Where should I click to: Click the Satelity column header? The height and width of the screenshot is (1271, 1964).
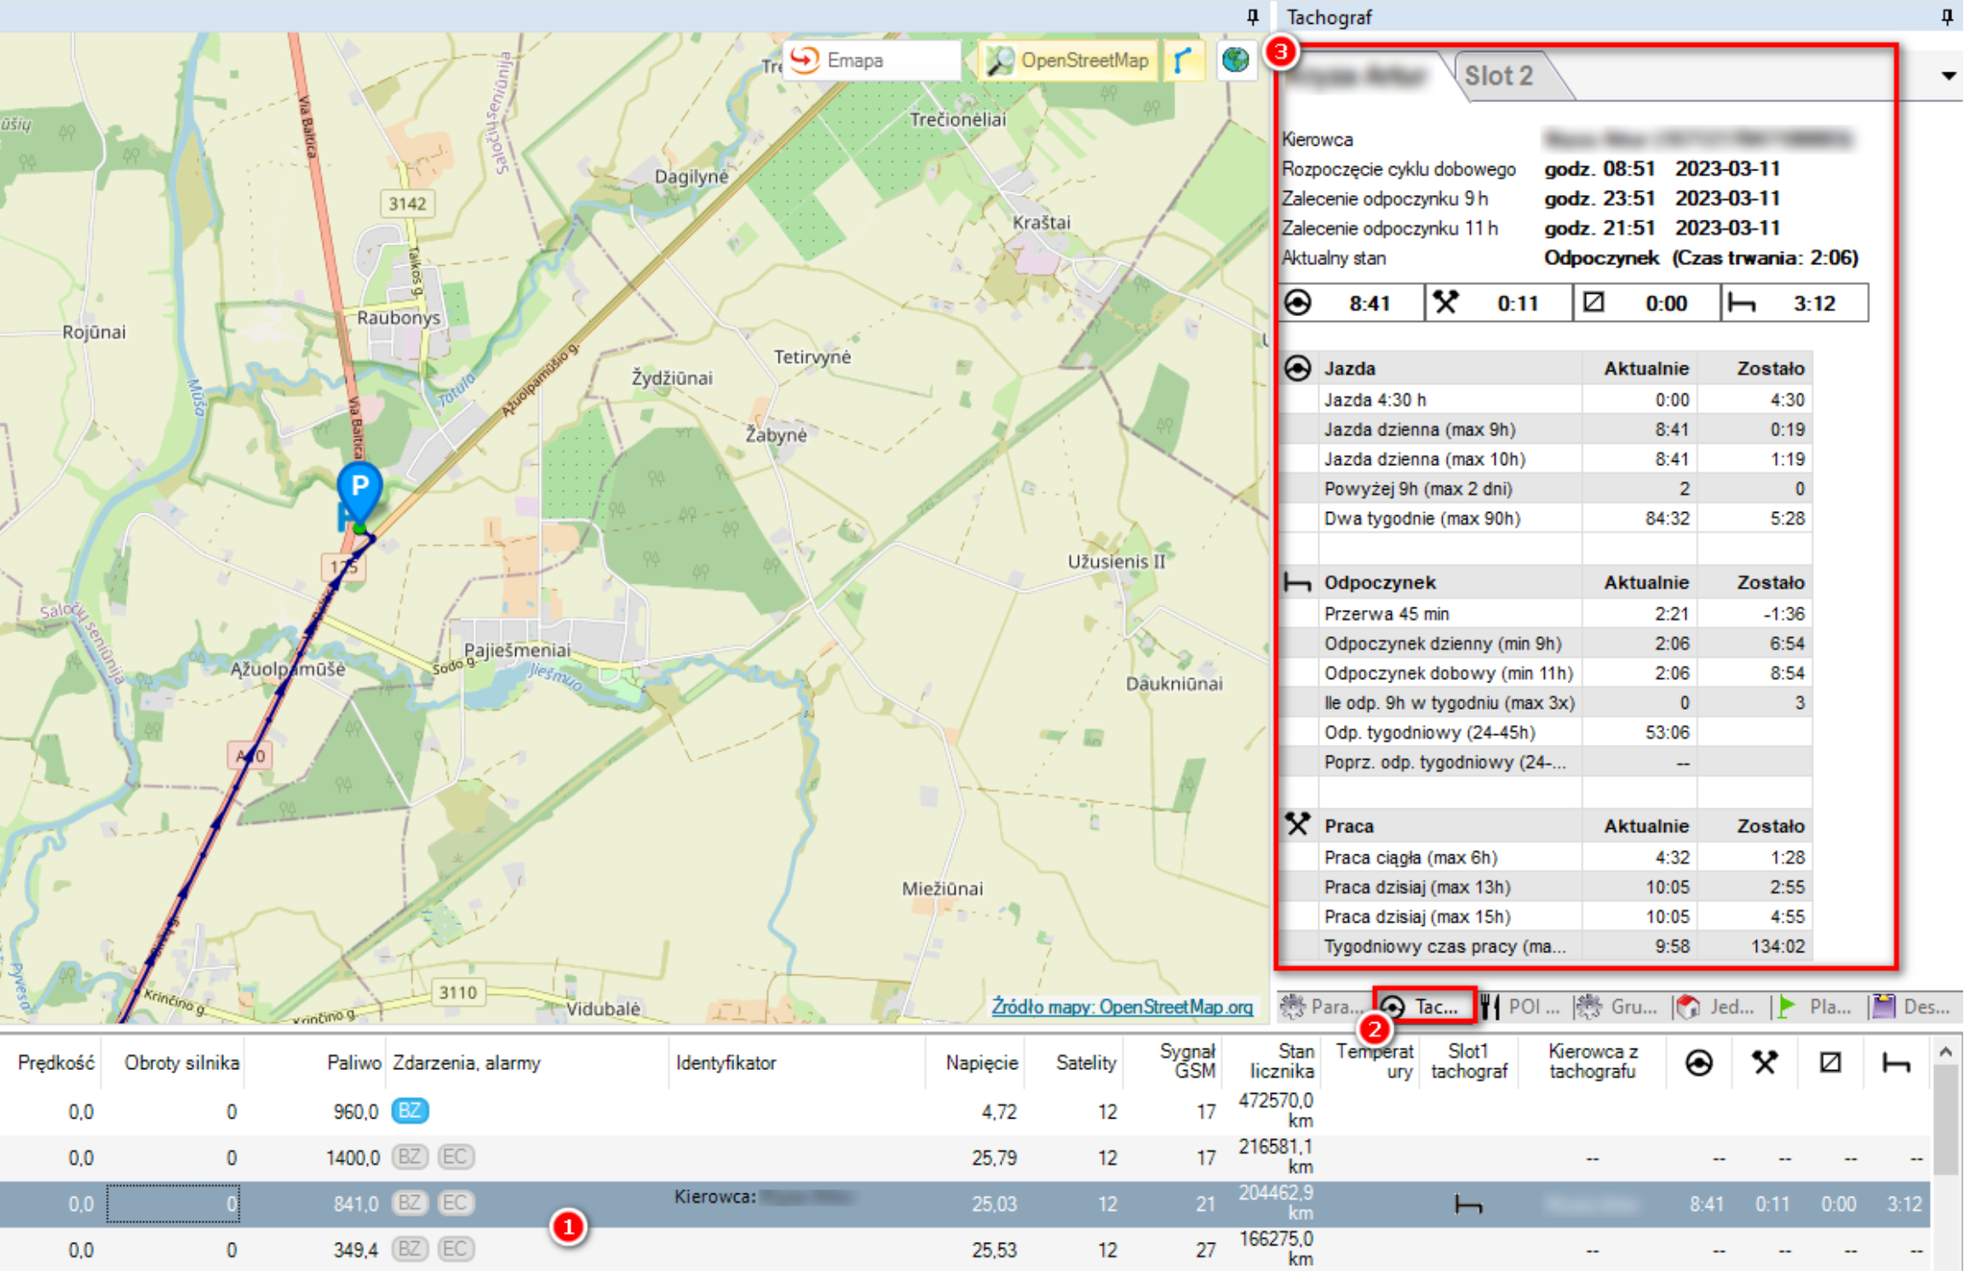(1086, 1062)
